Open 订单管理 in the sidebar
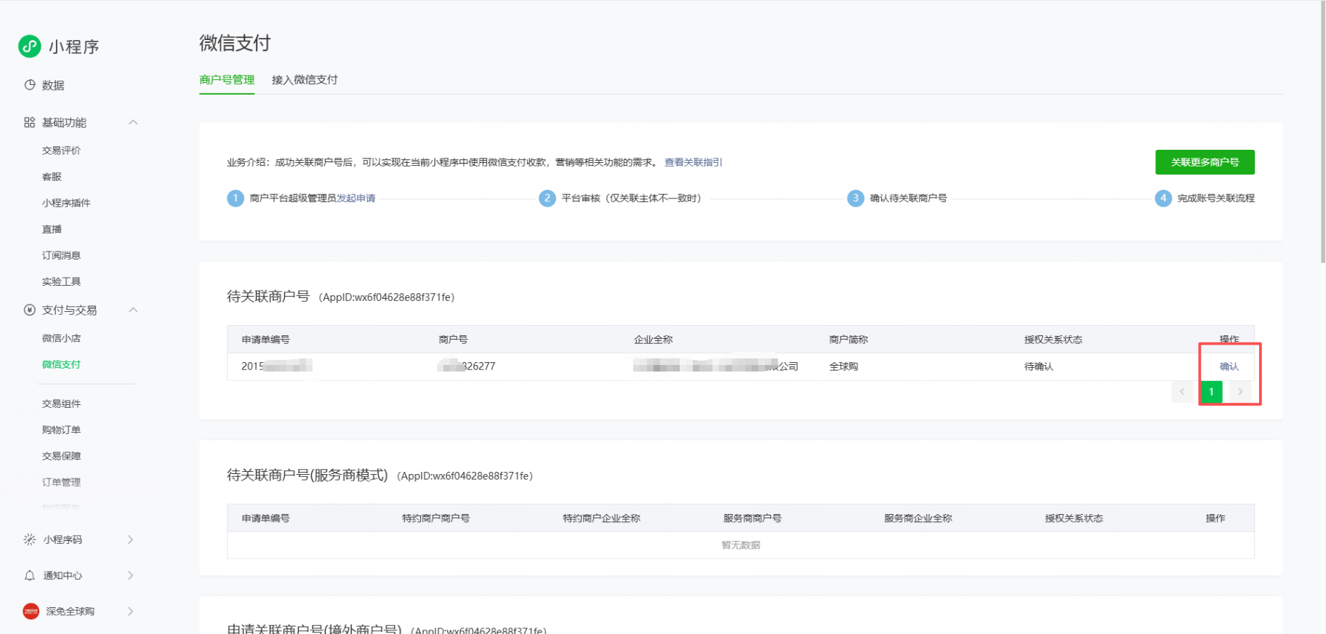 pyautogui.click(x=62, y=482)
